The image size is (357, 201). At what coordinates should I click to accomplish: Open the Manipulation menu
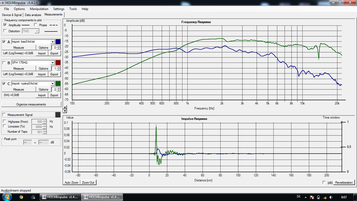coord(39,9)
